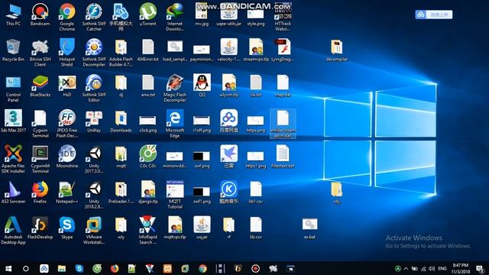The height and width of the screenshot is (275, 489).
Task: Open the volume control in system tray
Action: pyautogui.click(x=432, y=268)
